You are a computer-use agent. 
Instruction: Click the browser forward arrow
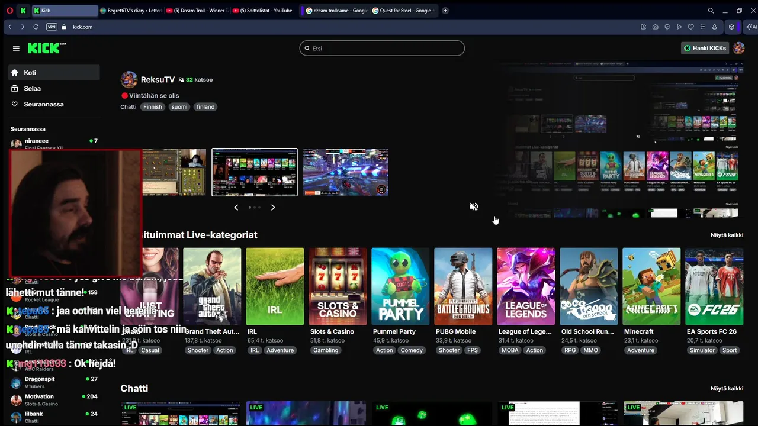pos(23,27)
